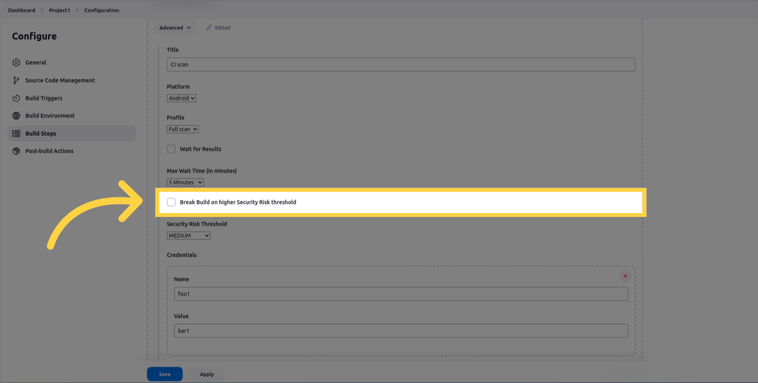Image resolution: width=758 pixels, height=383 pixels.
Task: Enable the Wait for Results checkbox
Action: [171, 149]
